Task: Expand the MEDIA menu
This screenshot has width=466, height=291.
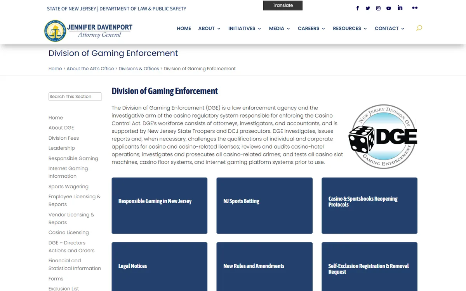Action: click(280, 28)
